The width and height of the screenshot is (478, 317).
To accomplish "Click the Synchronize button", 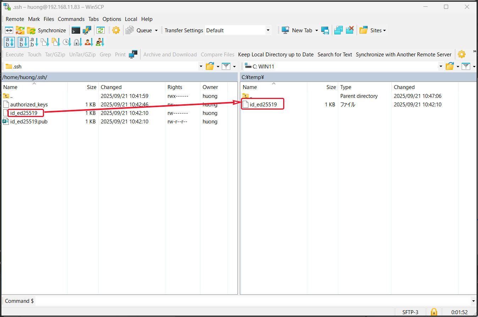I will pos(47,30).
